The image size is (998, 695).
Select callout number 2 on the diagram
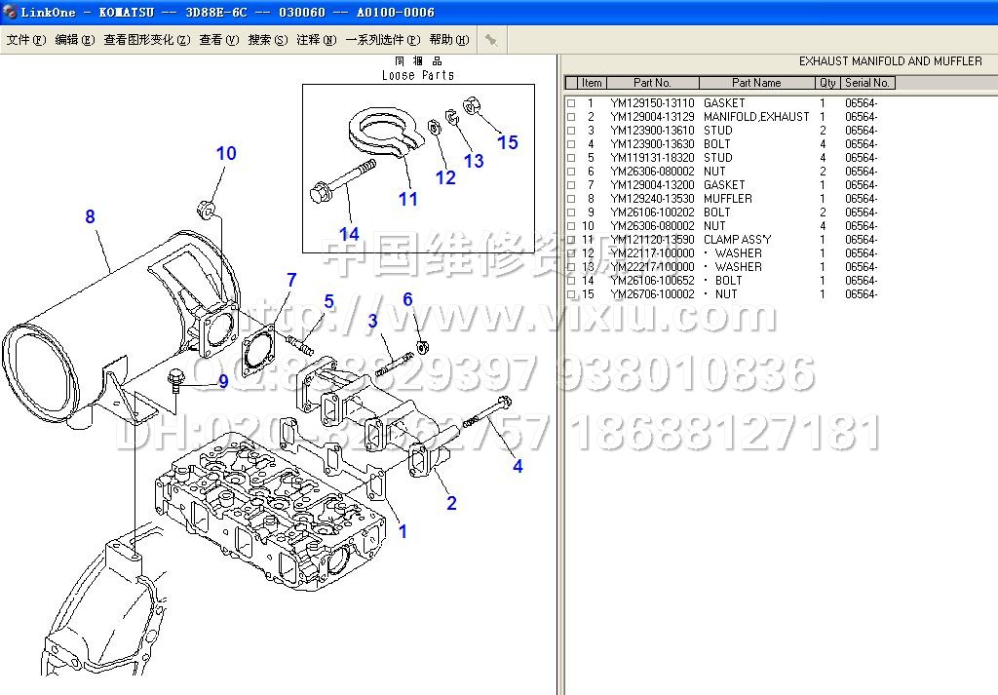click(451, 503)
